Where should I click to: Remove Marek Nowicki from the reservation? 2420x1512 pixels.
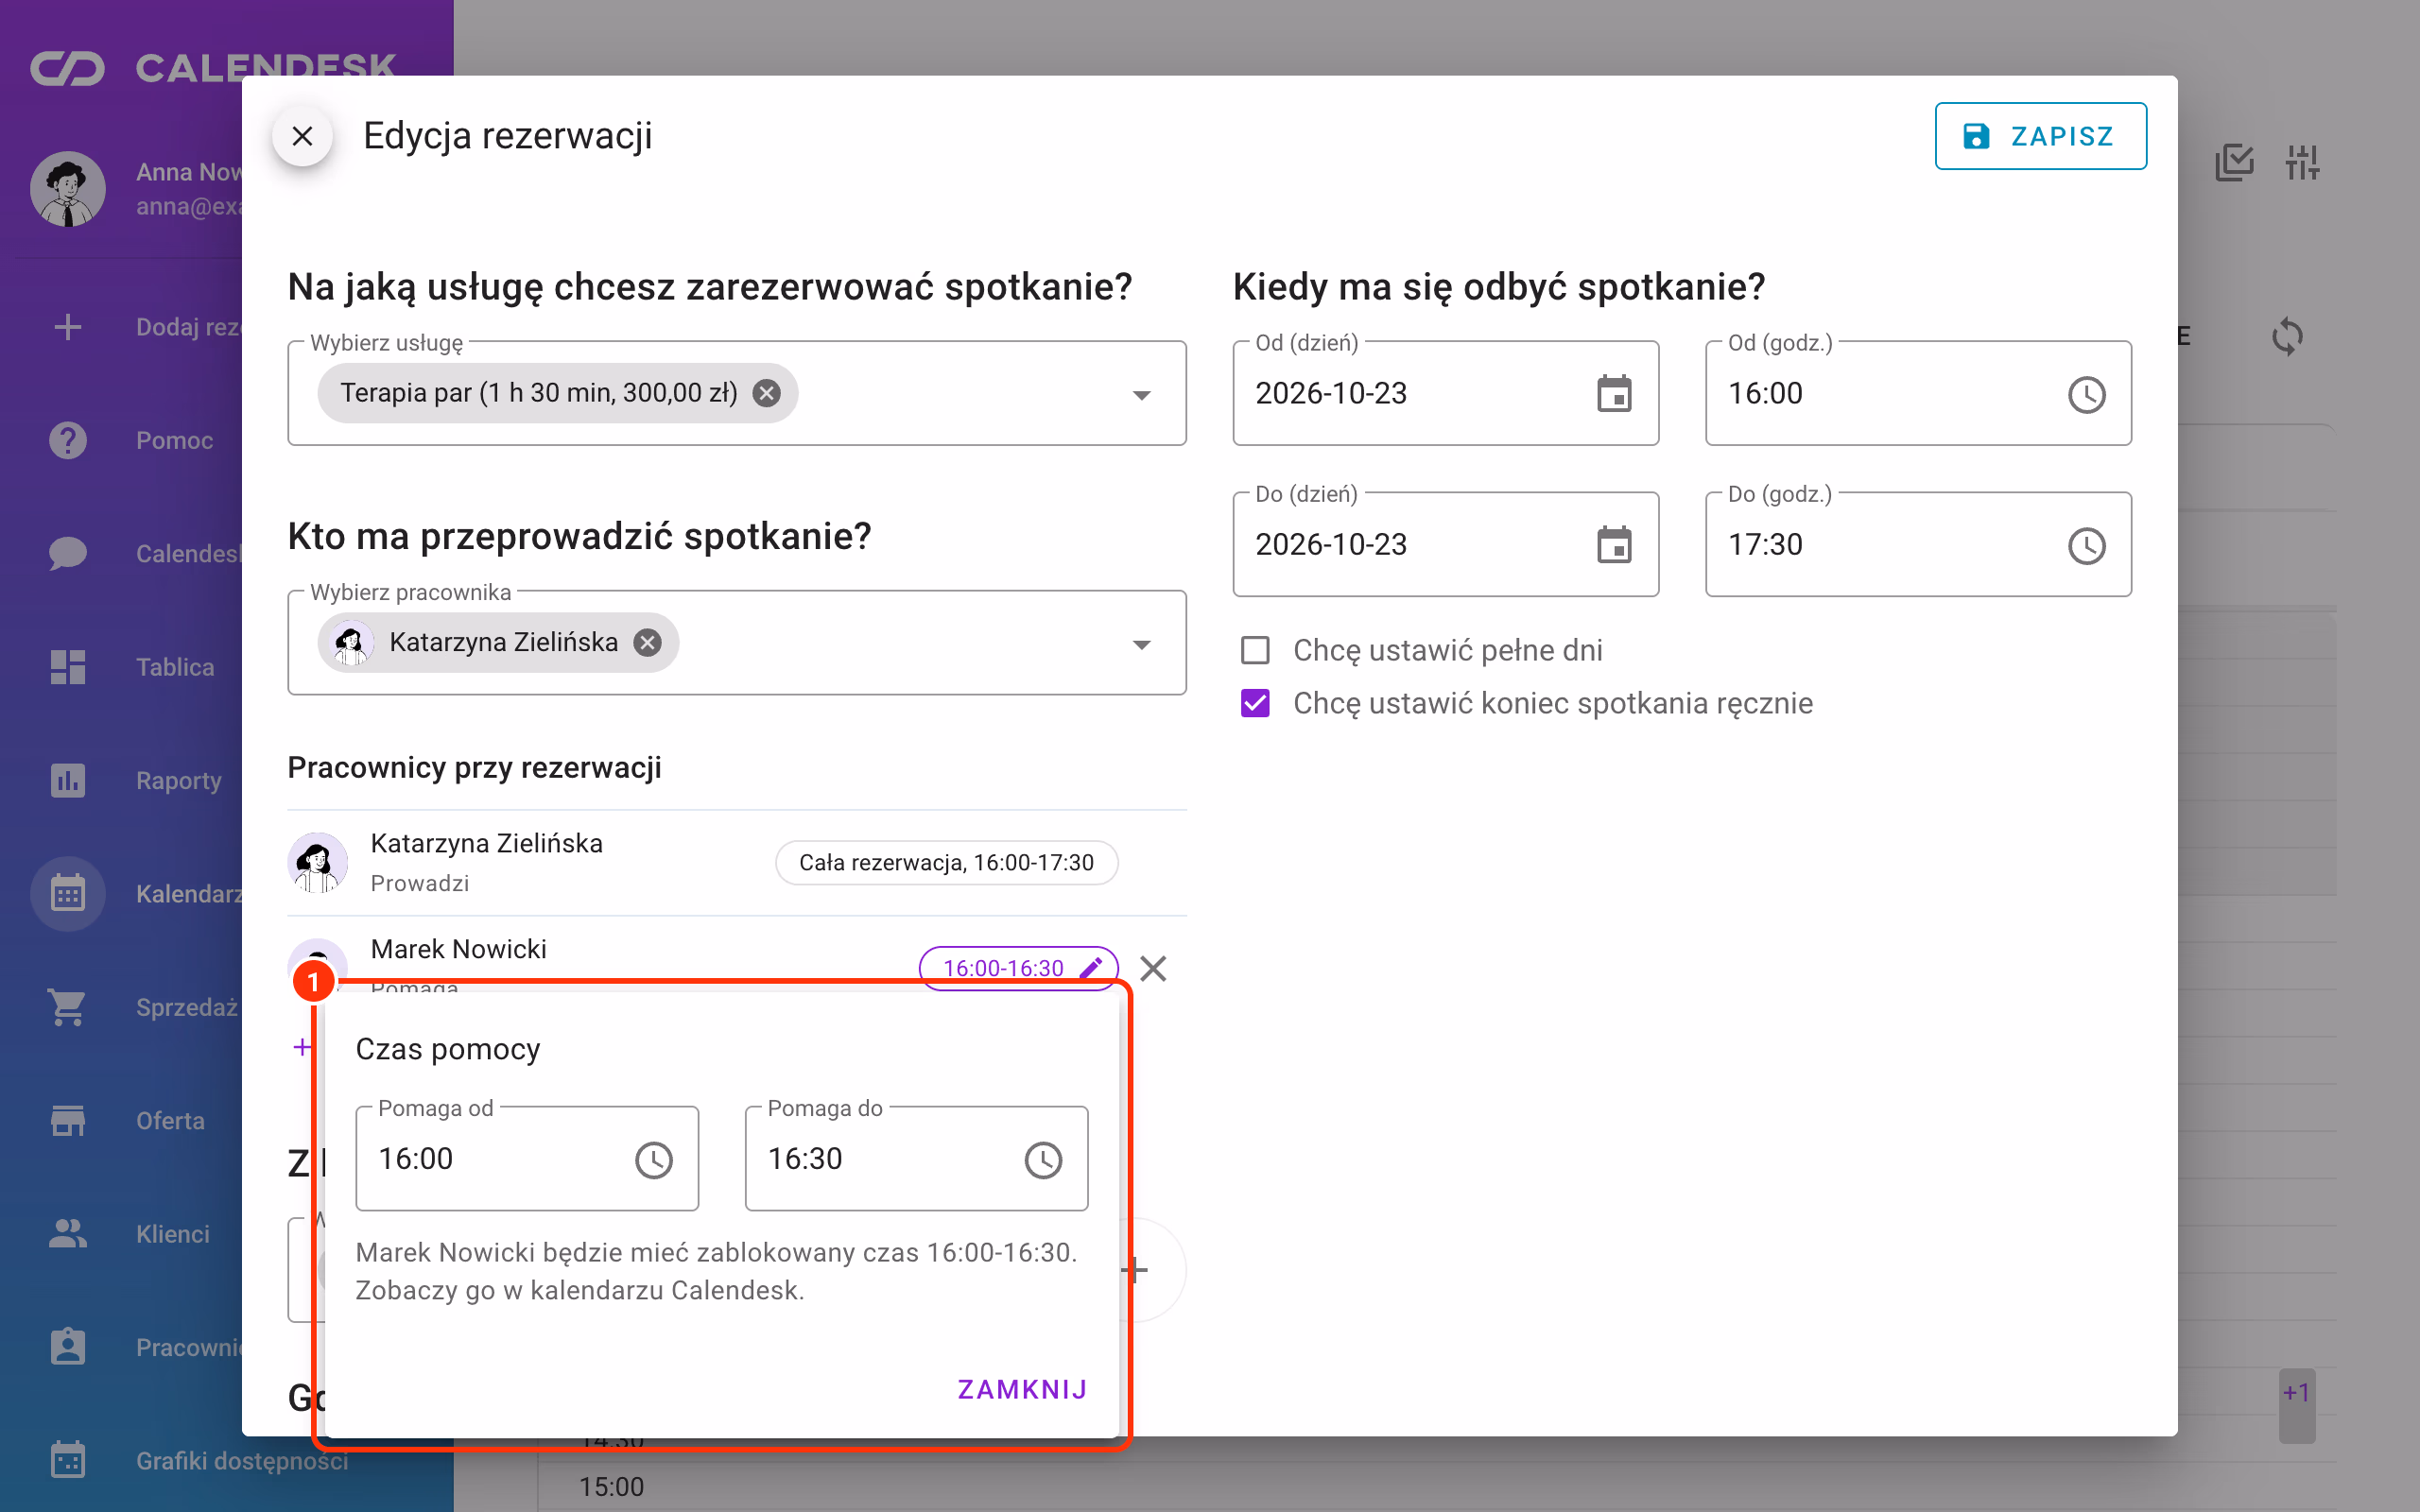coord(1153,968)
